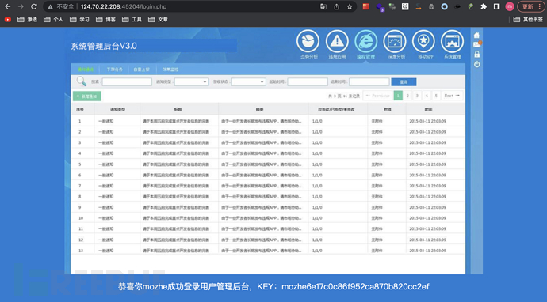This screenshot has width=547, height=302.
Task: Open the 通知类型 dropdown
Action: 192,81
